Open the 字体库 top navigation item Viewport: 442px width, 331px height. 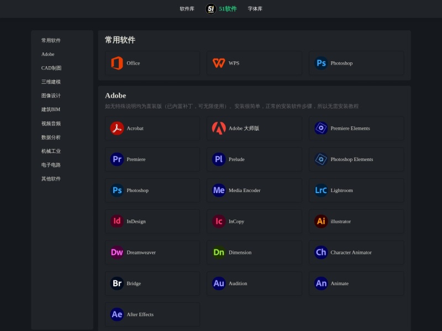coord(255,9)
